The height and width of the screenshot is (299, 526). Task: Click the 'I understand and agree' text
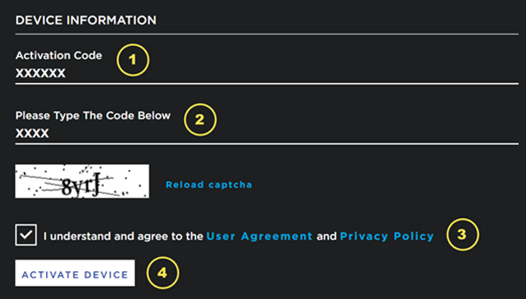tap(123, 236)
